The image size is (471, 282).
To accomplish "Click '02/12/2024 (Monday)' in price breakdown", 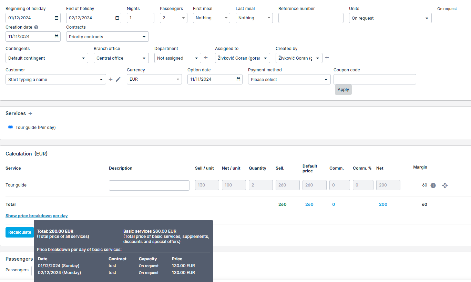I will point(59,273).
